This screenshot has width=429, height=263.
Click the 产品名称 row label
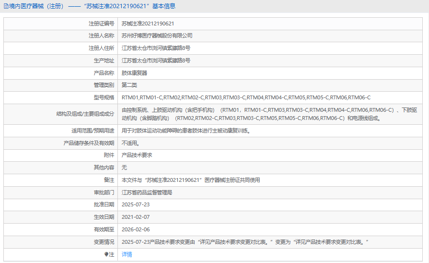104,73
